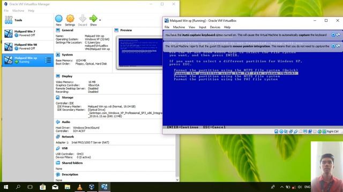
Task: Disable future Auto capture keyboard notifications
Action: (338, 35)
